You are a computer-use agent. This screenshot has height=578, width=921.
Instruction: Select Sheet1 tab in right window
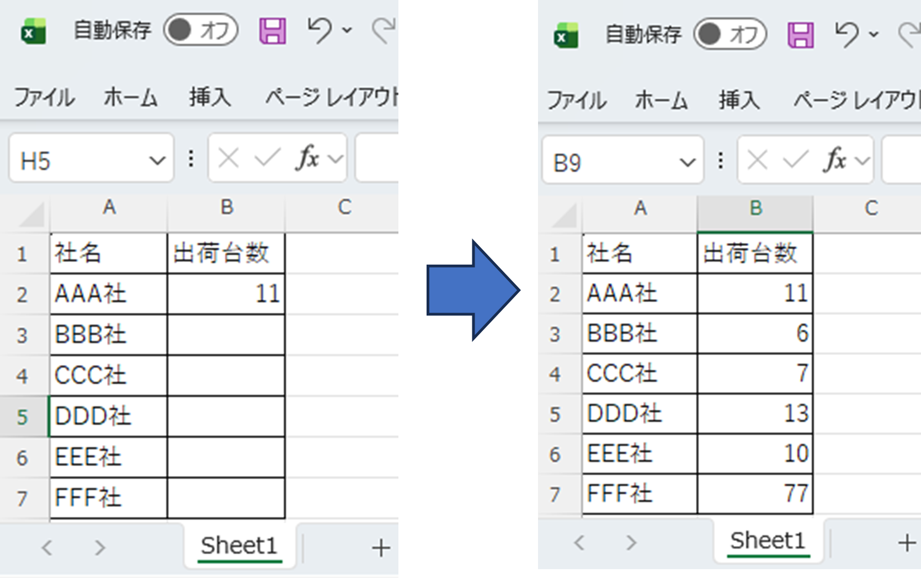(767, 541)
